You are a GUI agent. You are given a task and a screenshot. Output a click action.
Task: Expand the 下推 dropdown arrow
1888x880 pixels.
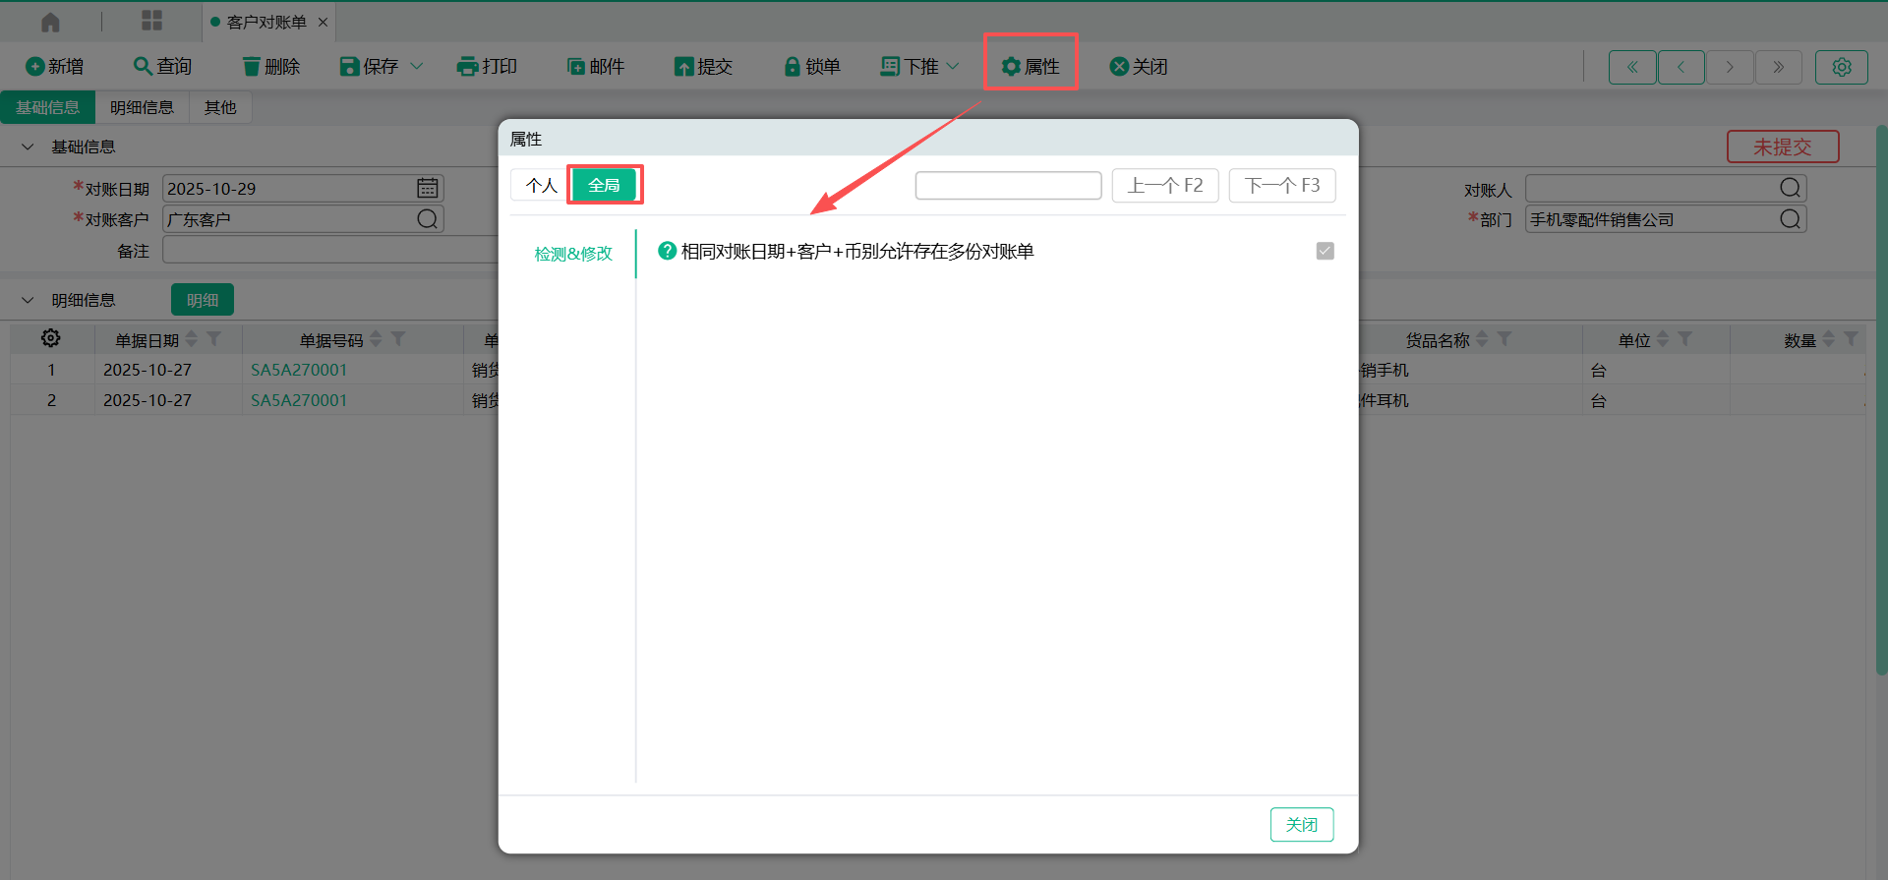pyautogui.click(x=952, y=66)
